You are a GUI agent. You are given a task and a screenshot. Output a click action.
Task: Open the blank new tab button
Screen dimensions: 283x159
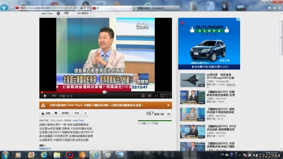pyautogui.click(x=177, y=8)
